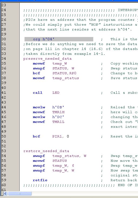Click the 'STATUS,RP0' operand

coord(64,73)
